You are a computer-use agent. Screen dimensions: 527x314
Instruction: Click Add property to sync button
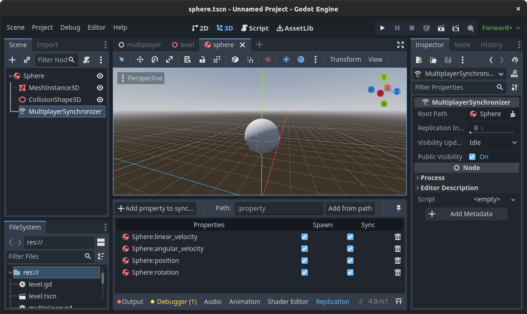click(x=156, y=208)
